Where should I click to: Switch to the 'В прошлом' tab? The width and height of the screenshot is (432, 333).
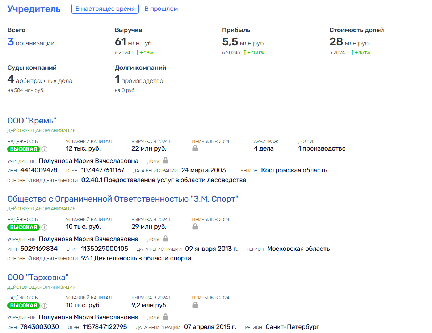coord(161,9)
